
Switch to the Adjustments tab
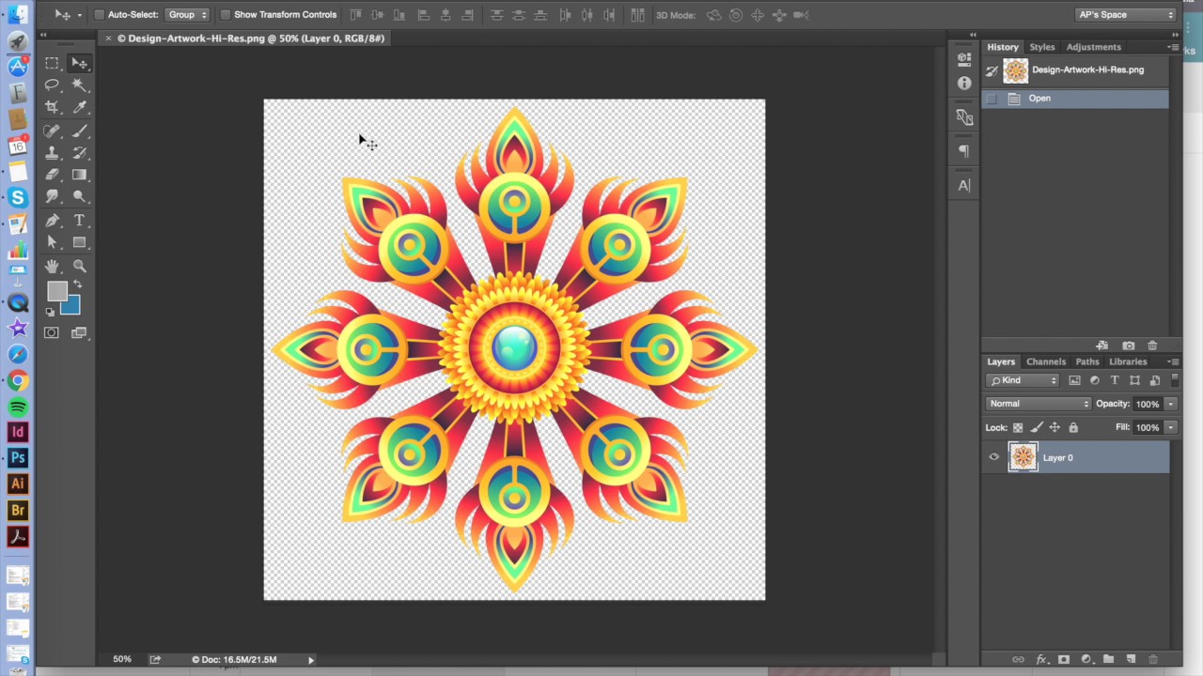tap(1093, 47)
